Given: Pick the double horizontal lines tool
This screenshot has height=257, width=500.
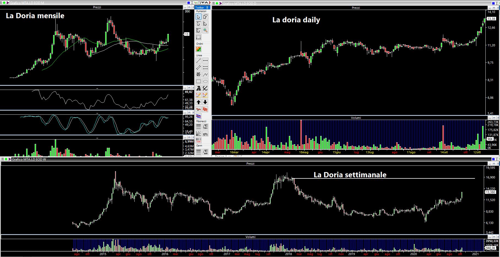Looking at the screenshot, I should tap(205, 68).
